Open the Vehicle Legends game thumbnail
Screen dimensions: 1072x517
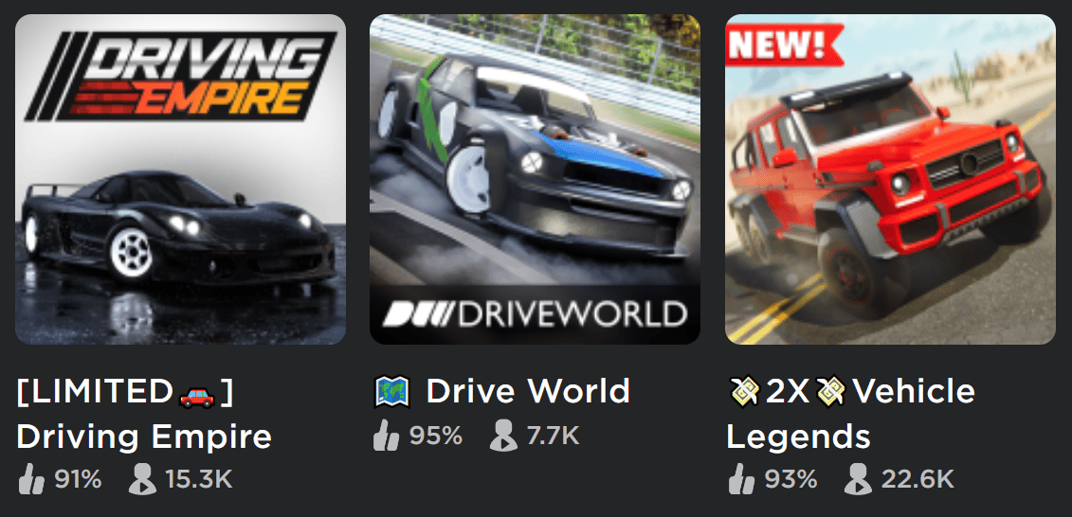(890, 180)
